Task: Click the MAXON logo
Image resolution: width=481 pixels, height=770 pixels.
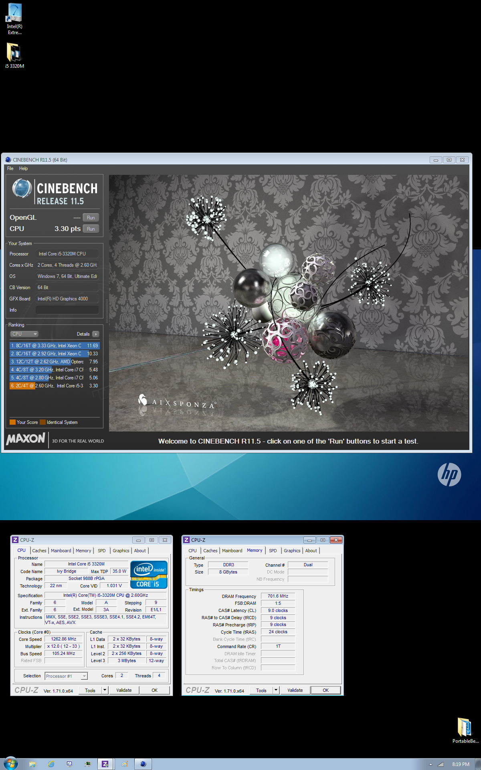Action: coord(26,439)
